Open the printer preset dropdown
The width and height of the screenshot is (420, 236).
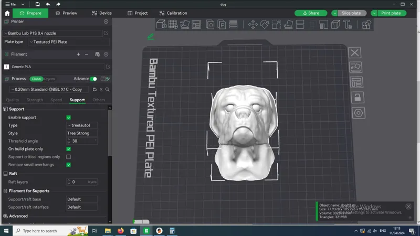point(53,33)
